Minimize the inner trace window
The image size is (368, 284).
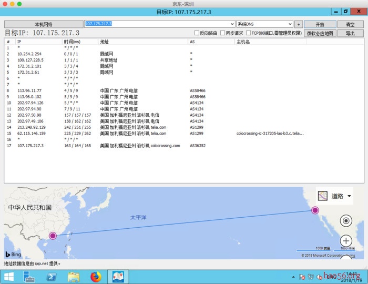tap(336, 12)
